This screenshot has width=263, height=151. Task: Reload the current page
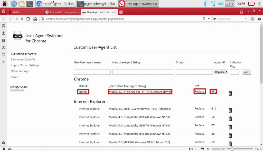pyautogui.click(x=28, y=19)
